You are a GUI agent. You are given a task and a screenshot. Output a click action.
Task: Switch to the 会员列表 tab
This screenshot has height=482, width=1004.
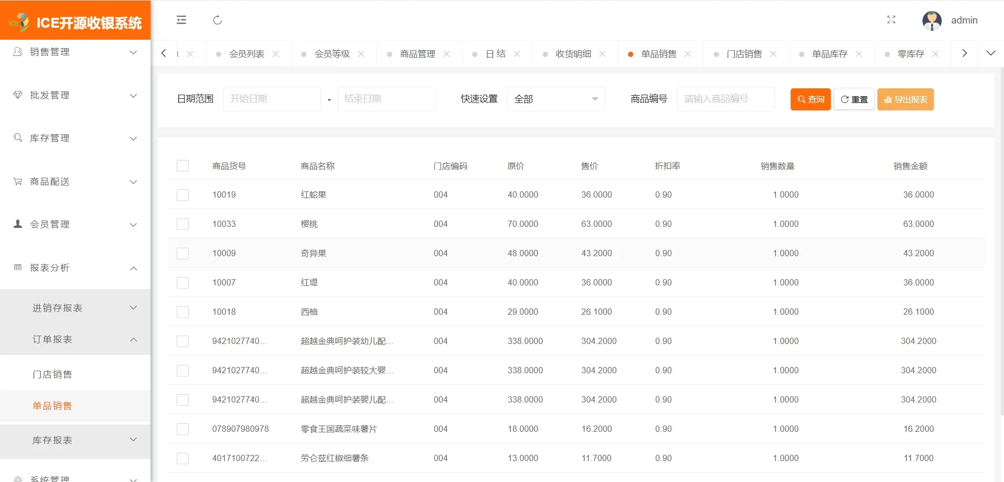tap(246, 54)
